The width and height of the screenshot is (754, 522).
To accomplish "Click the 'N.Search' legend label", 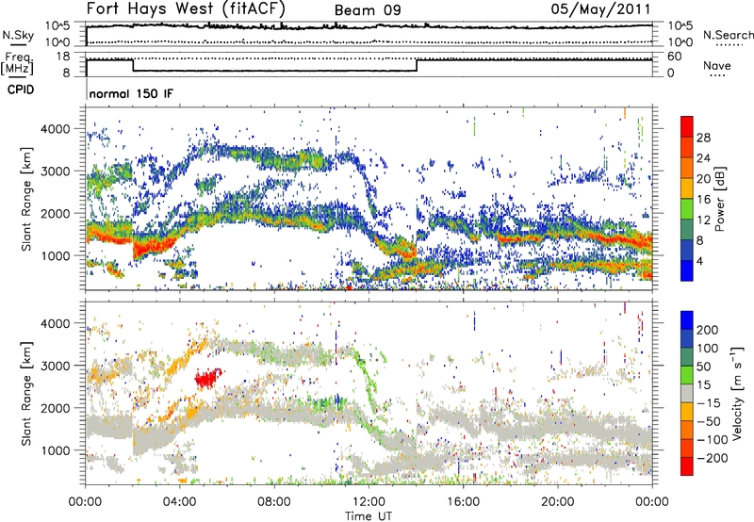I will coord(728,35).
